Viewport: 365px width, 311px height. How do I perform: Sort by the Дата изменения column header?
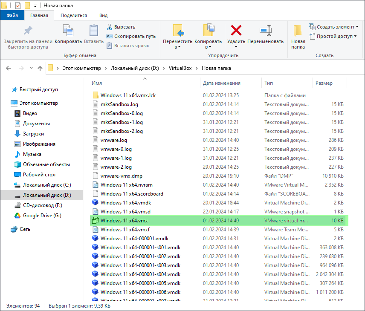click(222, 83)
